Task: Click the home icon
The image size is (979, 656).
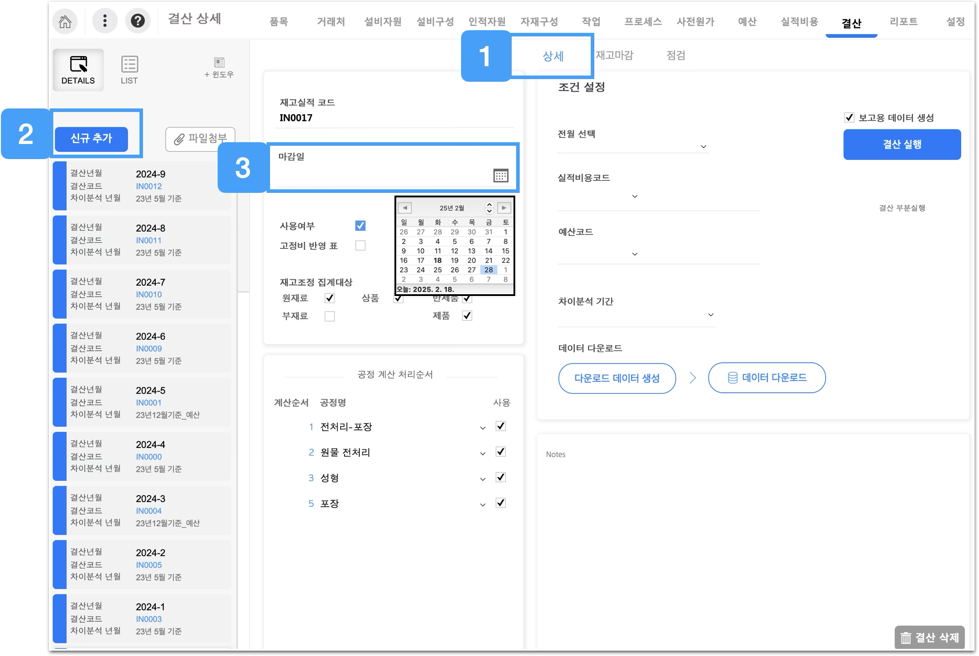Action: tap(65, 21)
